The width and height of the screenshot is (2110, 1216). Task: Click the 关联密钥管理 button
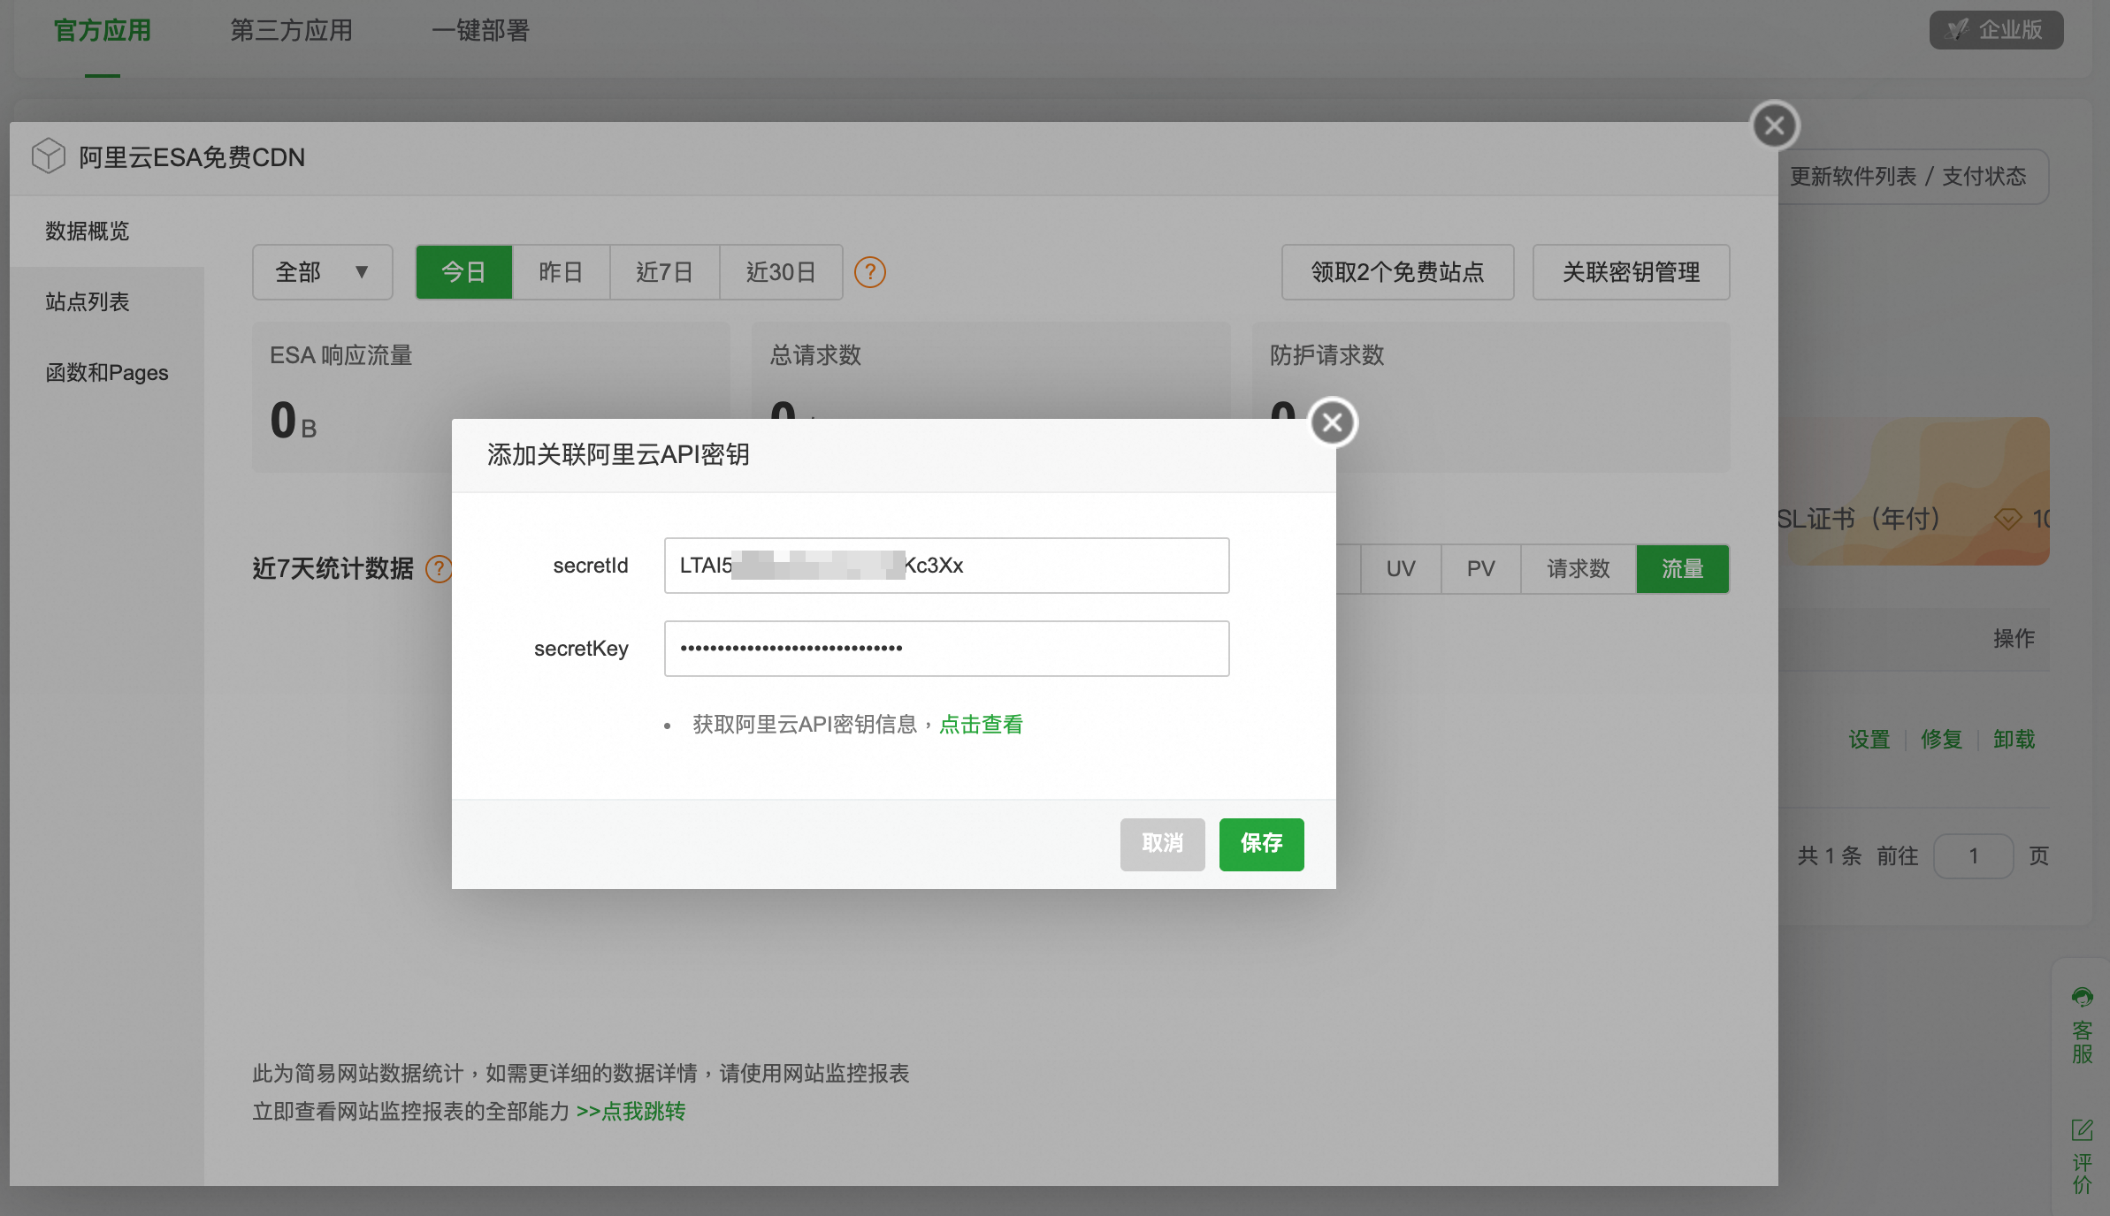point(1630,272)
